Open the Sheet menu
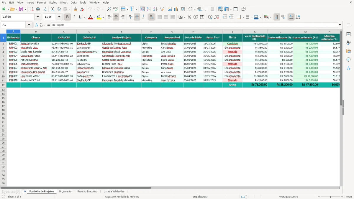Image resolution: width=354 pixels, height=199 pixels. (x=64, y=2)
